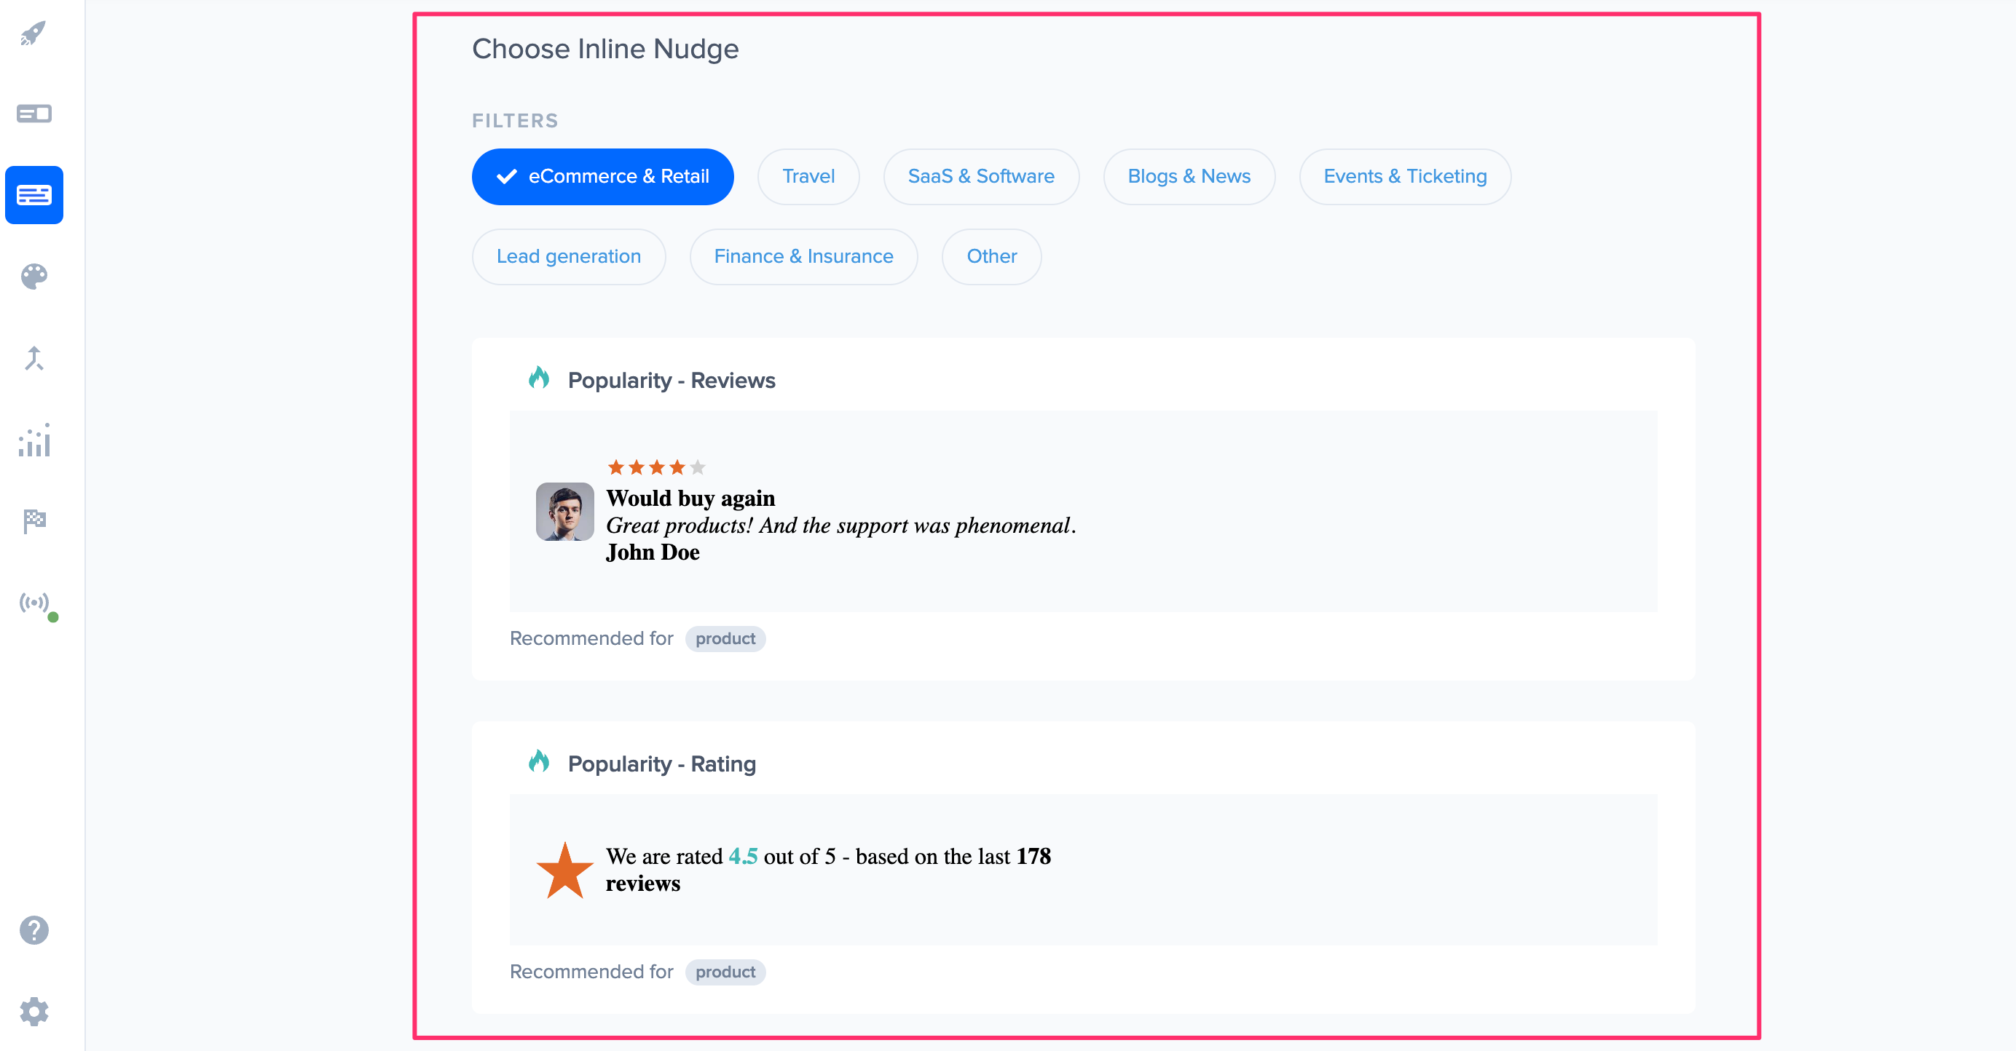
Task: Click the merge arrows sidebar icon
Action: pos(34,358)
